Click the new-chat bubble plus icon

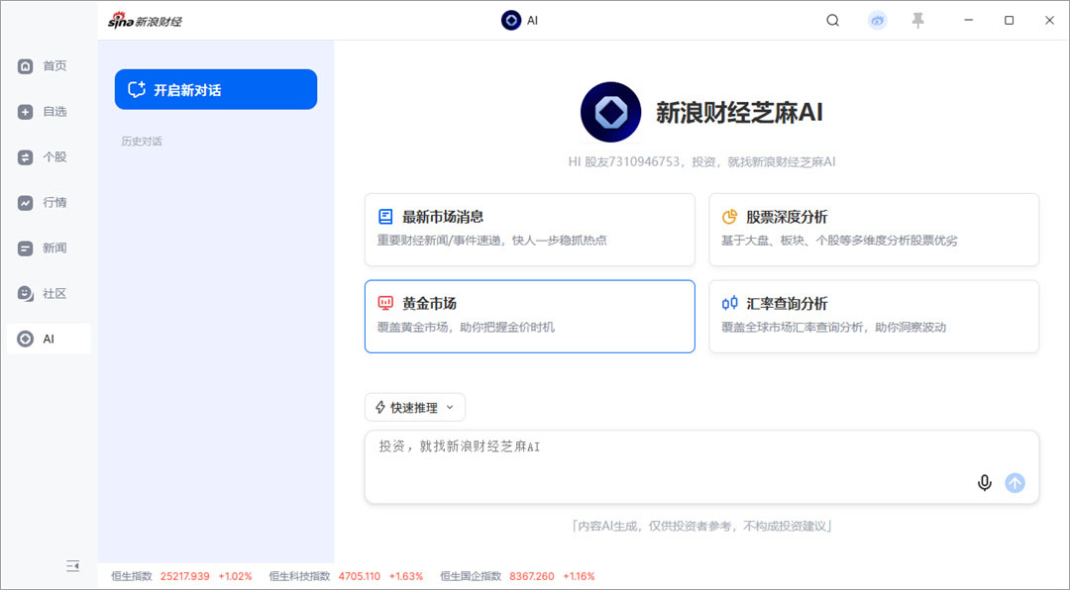[x=137, y=89]
